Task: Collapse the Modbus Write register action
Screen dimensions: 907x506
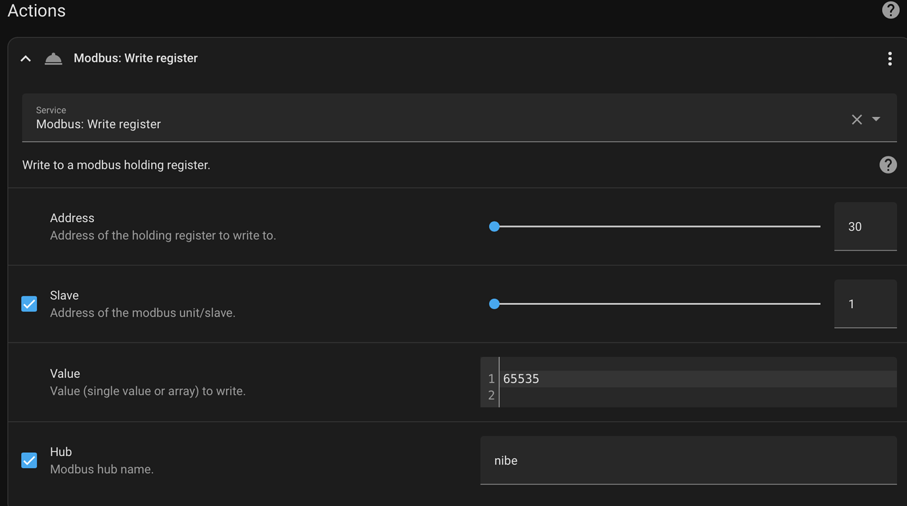Action: point(26,58)
